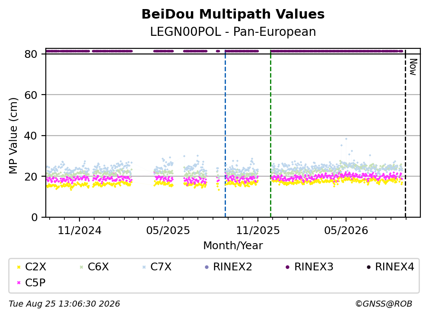This screenshot has height=317, width=429.
Task: Click the MP Value (cm) axis label
Action: (13, 136)
